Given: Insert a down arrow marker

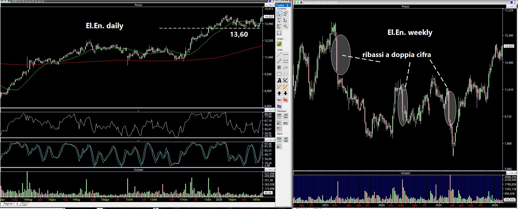Looking at the screenshot, I should click(x=285, y=93).
